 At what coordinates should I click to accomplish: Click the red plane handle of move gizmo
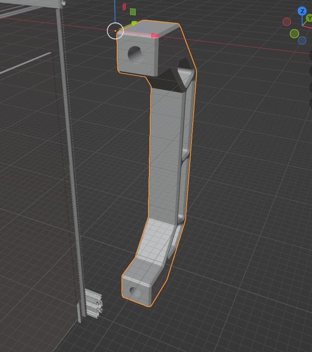tap(124, 7)
